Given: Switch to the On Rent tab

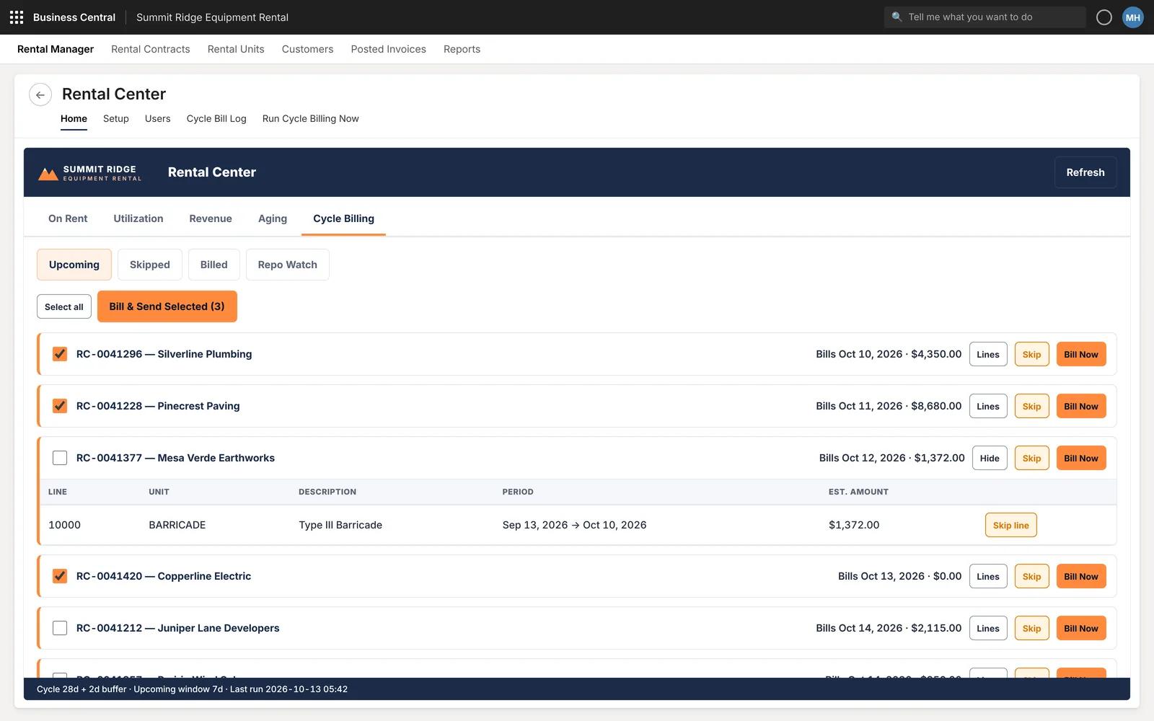Looking at the screenshot, I should point(68,218).
